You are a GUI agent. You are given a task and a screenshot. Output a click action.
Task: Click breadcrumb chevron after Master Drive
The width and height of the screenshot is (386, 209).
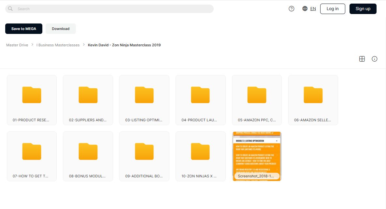pyautogui.click(x=32, y=45)
